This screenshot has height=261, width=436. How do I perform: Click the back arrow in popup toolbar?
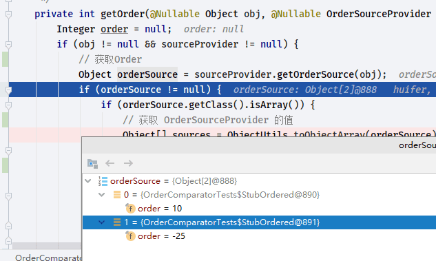point(110,163)
